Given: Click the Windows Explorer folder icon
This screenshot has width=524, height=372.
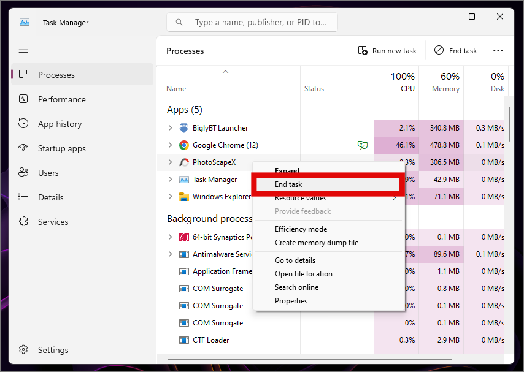Looking at the screenshot, I should coord(184,197).
